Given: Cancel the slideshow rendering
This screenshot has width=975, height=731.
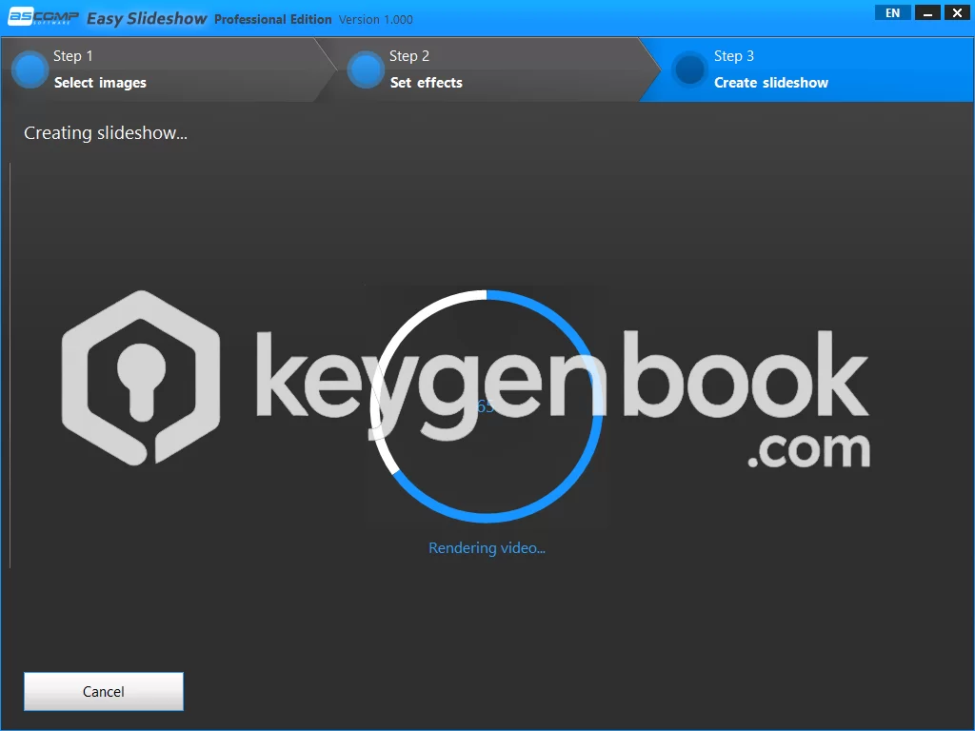Looking at the screenshot, I should click(104, 692).
